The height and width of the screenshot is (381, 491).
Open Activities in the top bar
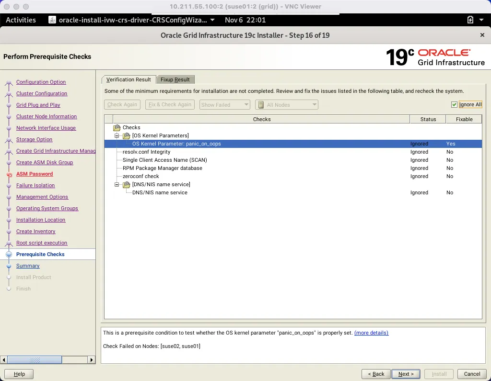pos(21,20)
